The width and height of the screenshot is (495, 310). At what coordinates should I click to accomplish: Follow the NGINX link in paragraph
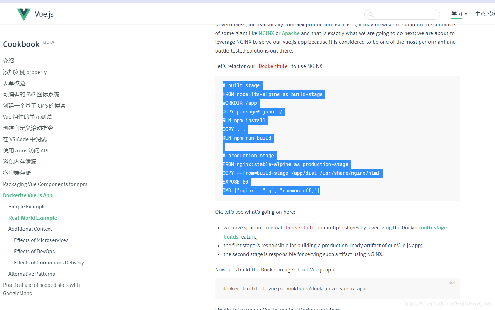pos(266,33)
